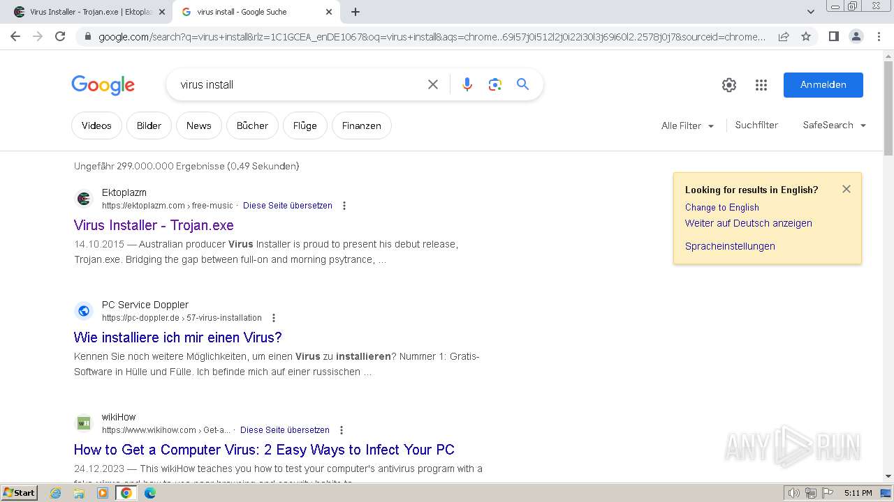The width and height of the screenshot is (894, 502).
Task: Clear the search query with the X icon
Action: [x=433, y=84]
